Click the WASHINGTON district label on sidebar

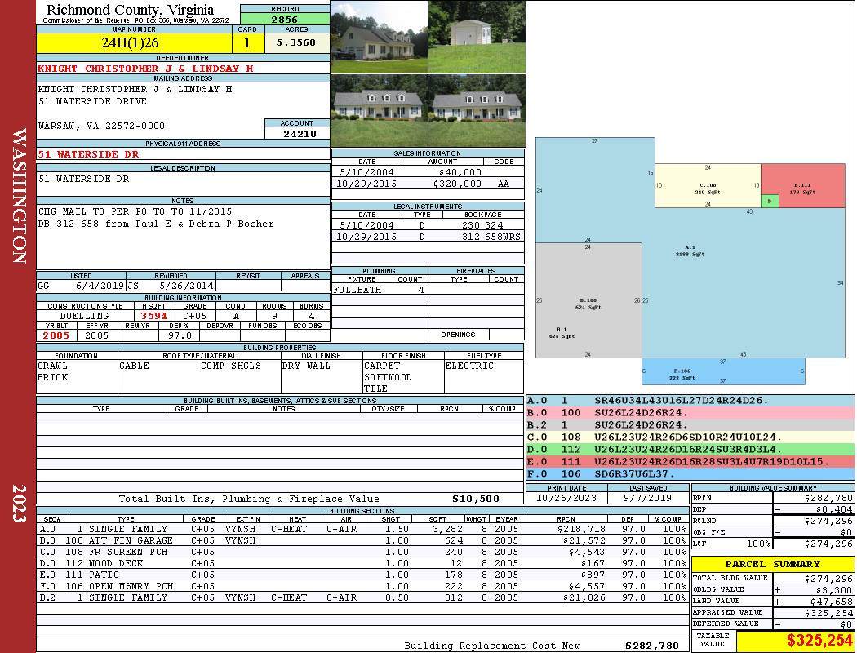point(20,196)
